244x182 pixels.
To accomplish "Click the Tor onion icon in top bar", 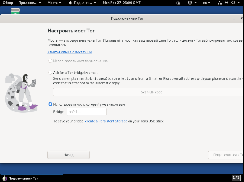I will (71, 3).
